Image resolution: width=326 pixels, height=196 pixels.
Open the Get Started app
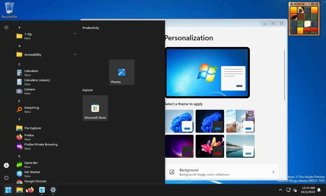tap(46, 174)
